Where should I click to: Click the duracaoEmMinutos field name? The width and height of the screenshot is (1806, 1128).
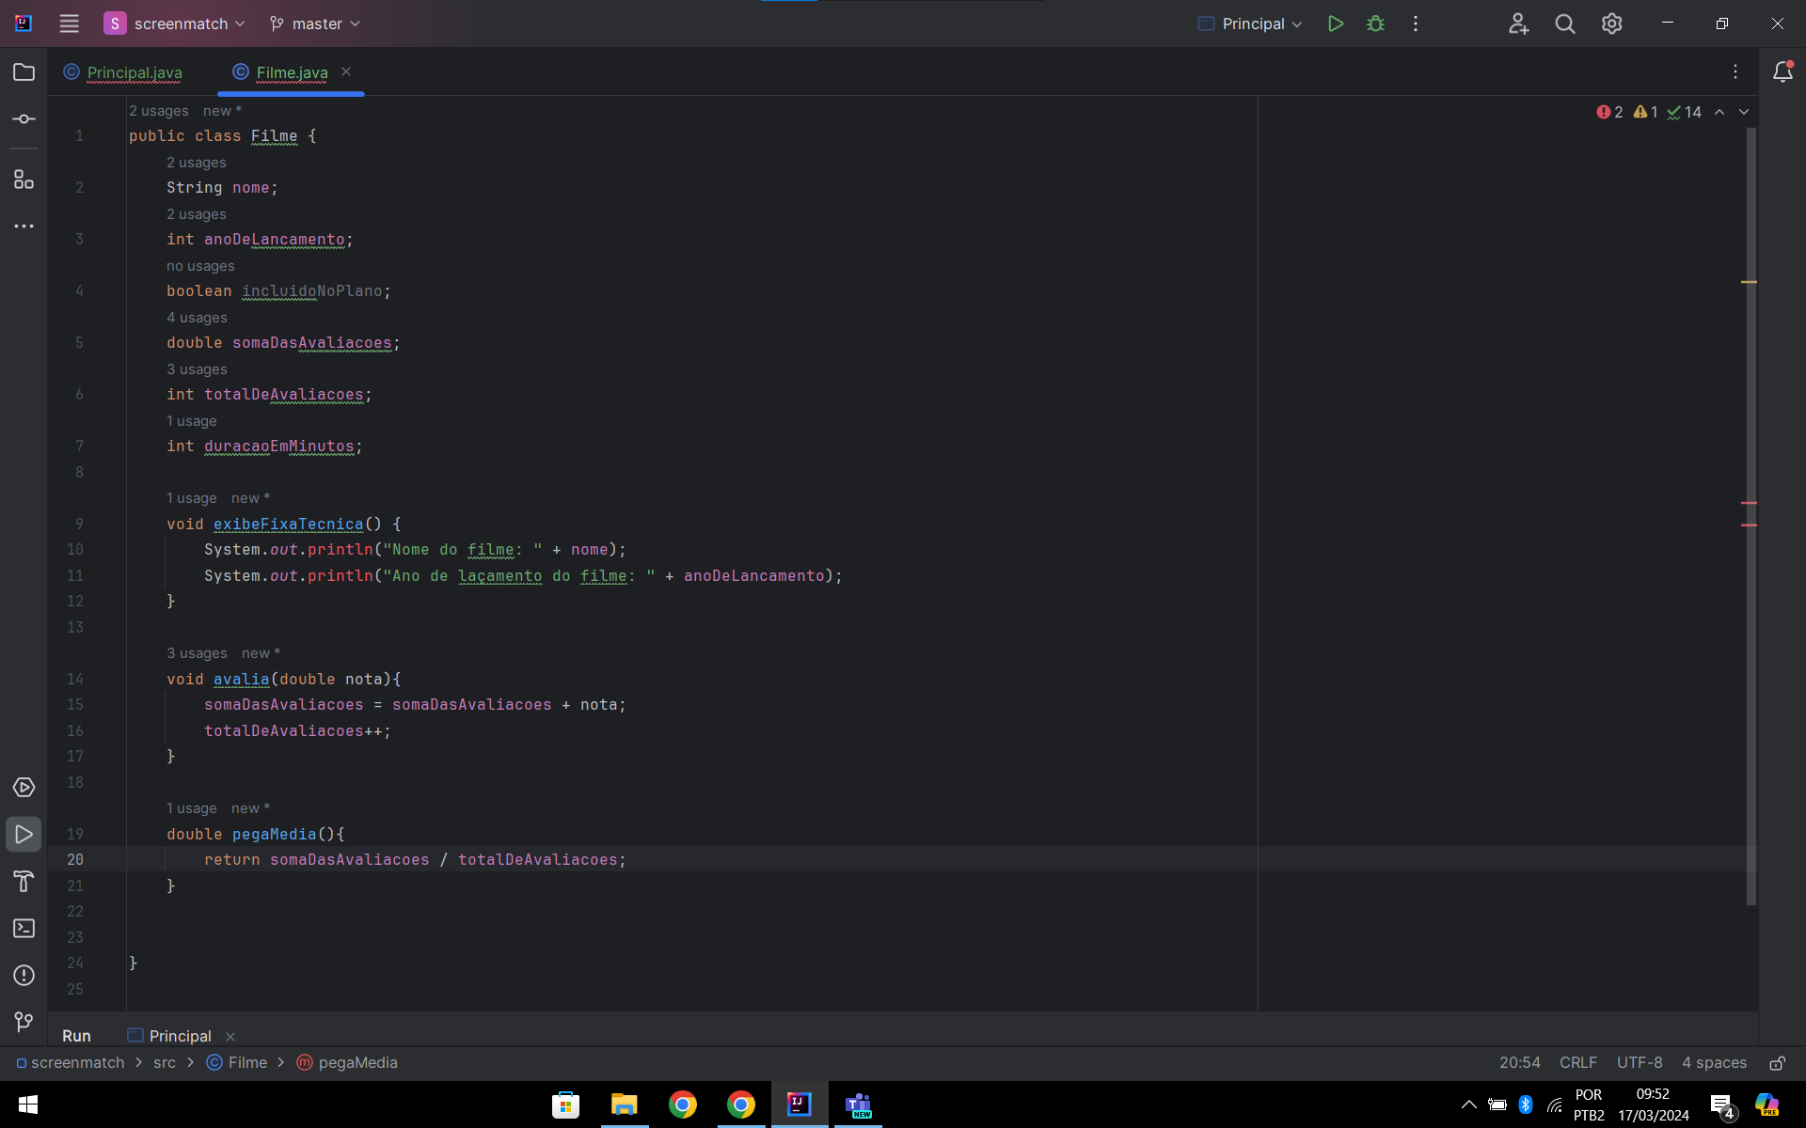coord(279,446)
